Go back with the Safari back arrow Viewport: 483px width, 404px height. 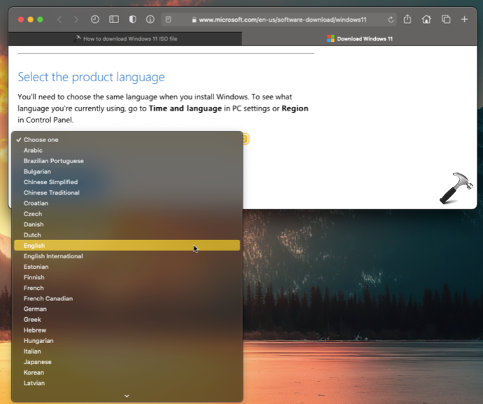pos(59,20)
